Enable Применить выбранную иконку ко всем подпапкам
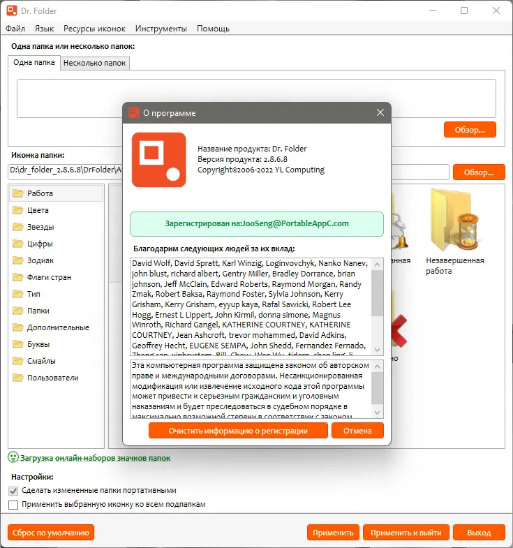The width and height of the screenshot is (513, 548). 13,505
